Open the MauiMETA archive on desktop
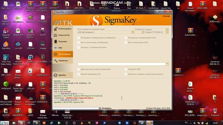 click(18, 112)
